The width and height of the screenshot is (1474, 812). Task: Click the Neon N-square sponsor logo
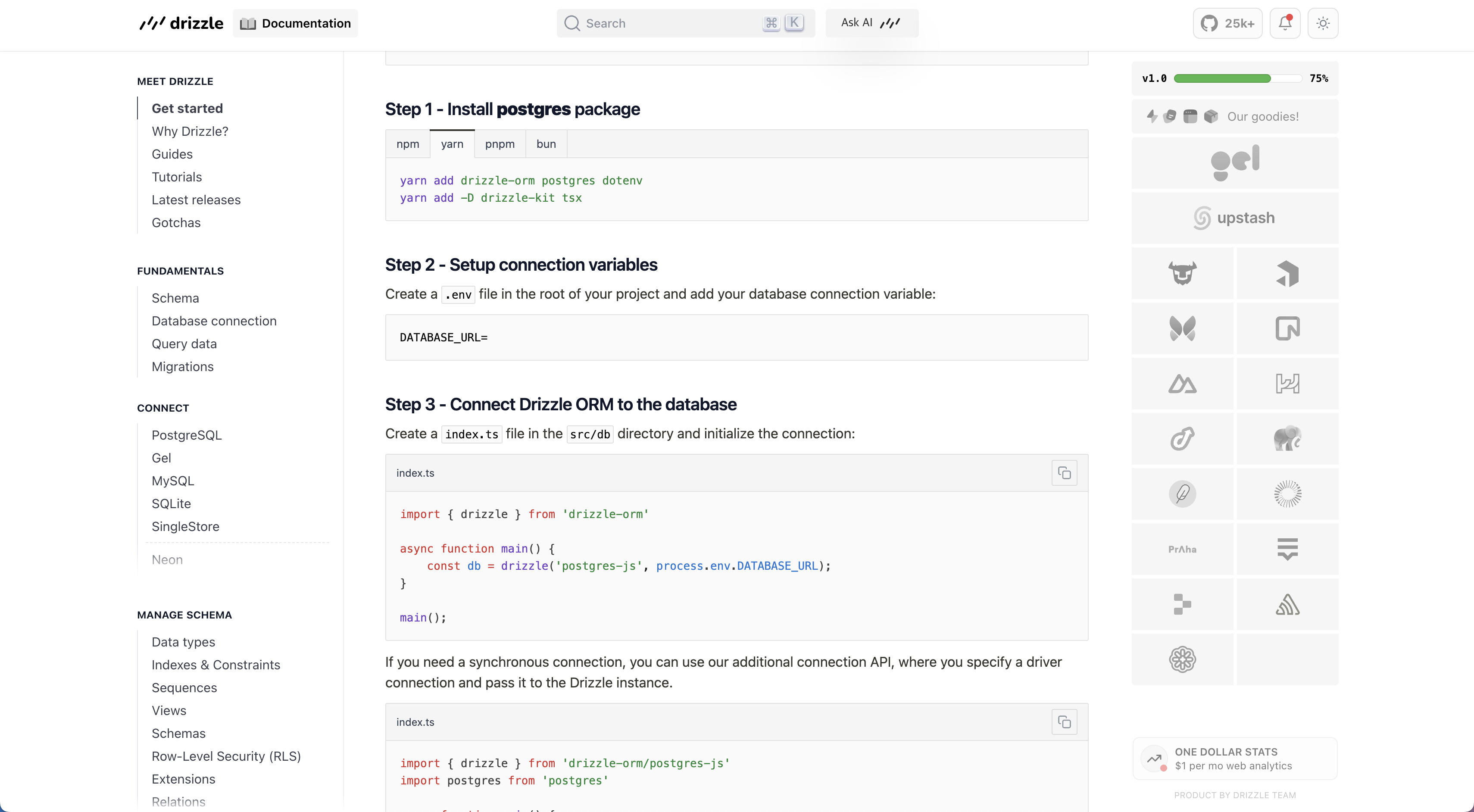(x=1287, y=328)
